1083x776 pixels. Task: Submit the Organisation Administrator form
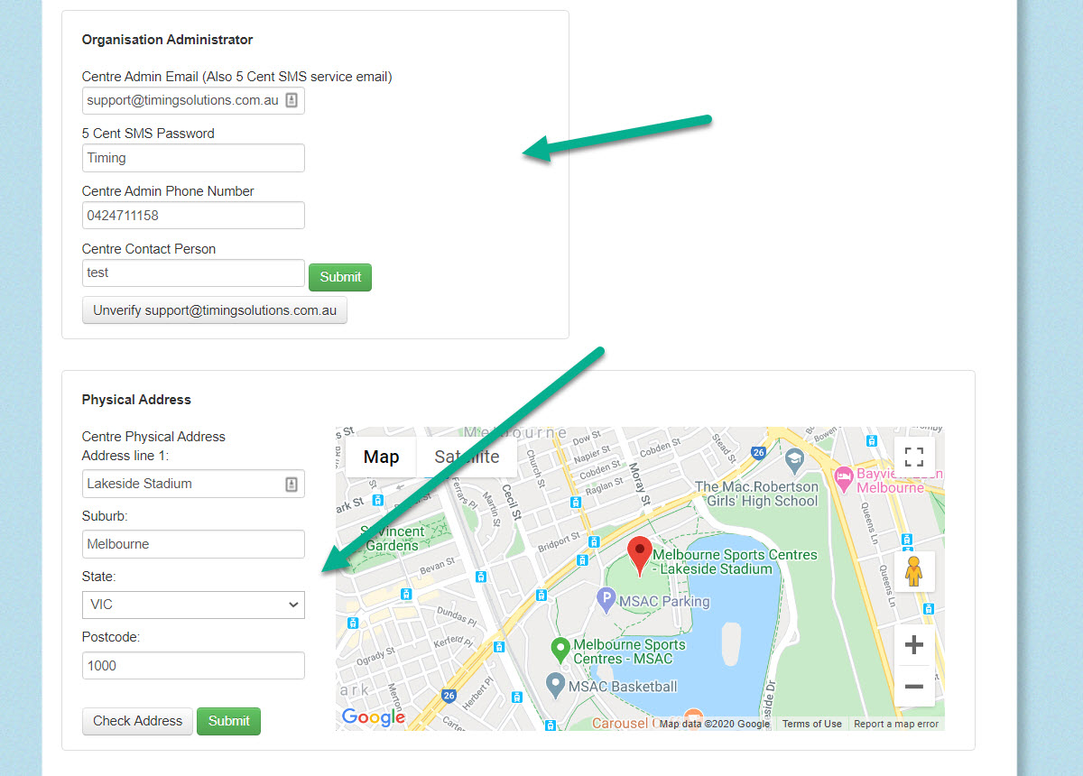pyautogui.click(x=340, y=277)
